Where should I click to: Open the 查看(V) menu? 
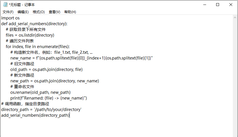[x=55, y=12]
